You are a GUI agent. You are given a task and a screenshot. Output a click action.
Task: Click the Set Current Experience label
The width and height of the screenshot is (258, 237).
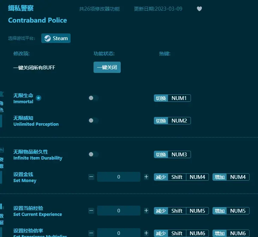coord(38,214)
